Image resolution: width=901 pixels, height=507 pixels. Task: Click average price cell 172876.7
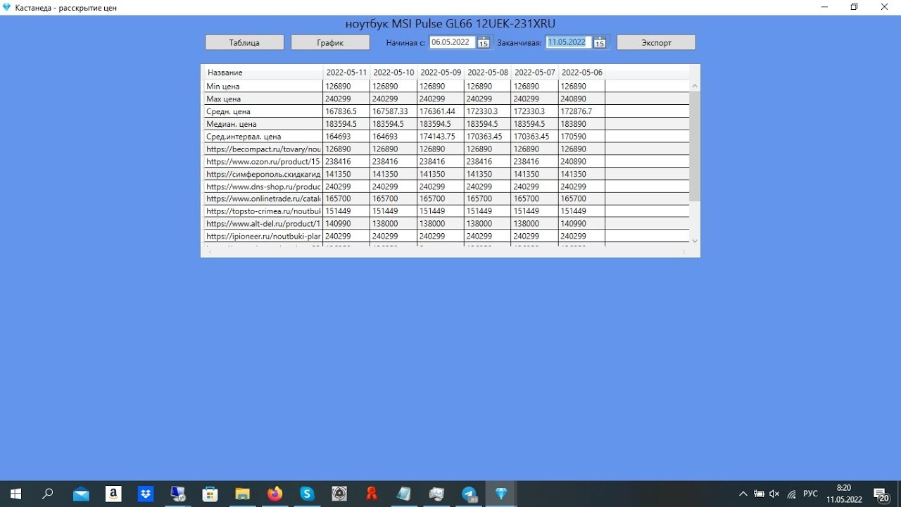tap(582, 112)
